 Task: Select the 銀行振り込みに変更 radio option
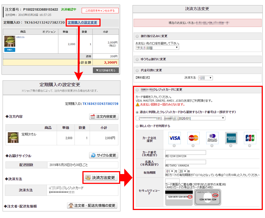(137, 36)
